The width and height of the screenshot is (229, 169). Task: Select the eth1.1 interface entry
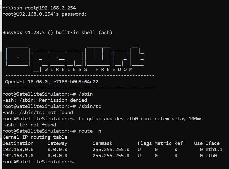(x=214, y=150)
